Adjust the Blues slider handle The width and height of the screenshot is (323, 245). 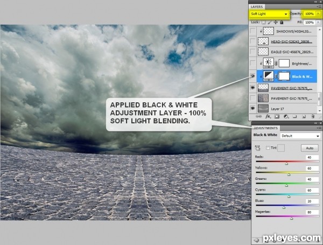(284, 207)
